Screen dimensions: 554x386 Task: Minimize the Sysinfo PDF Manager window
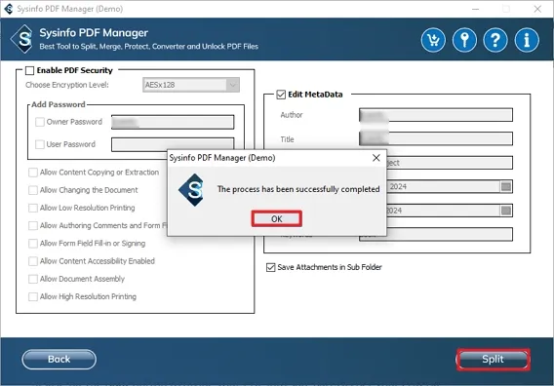click(476, 9)
